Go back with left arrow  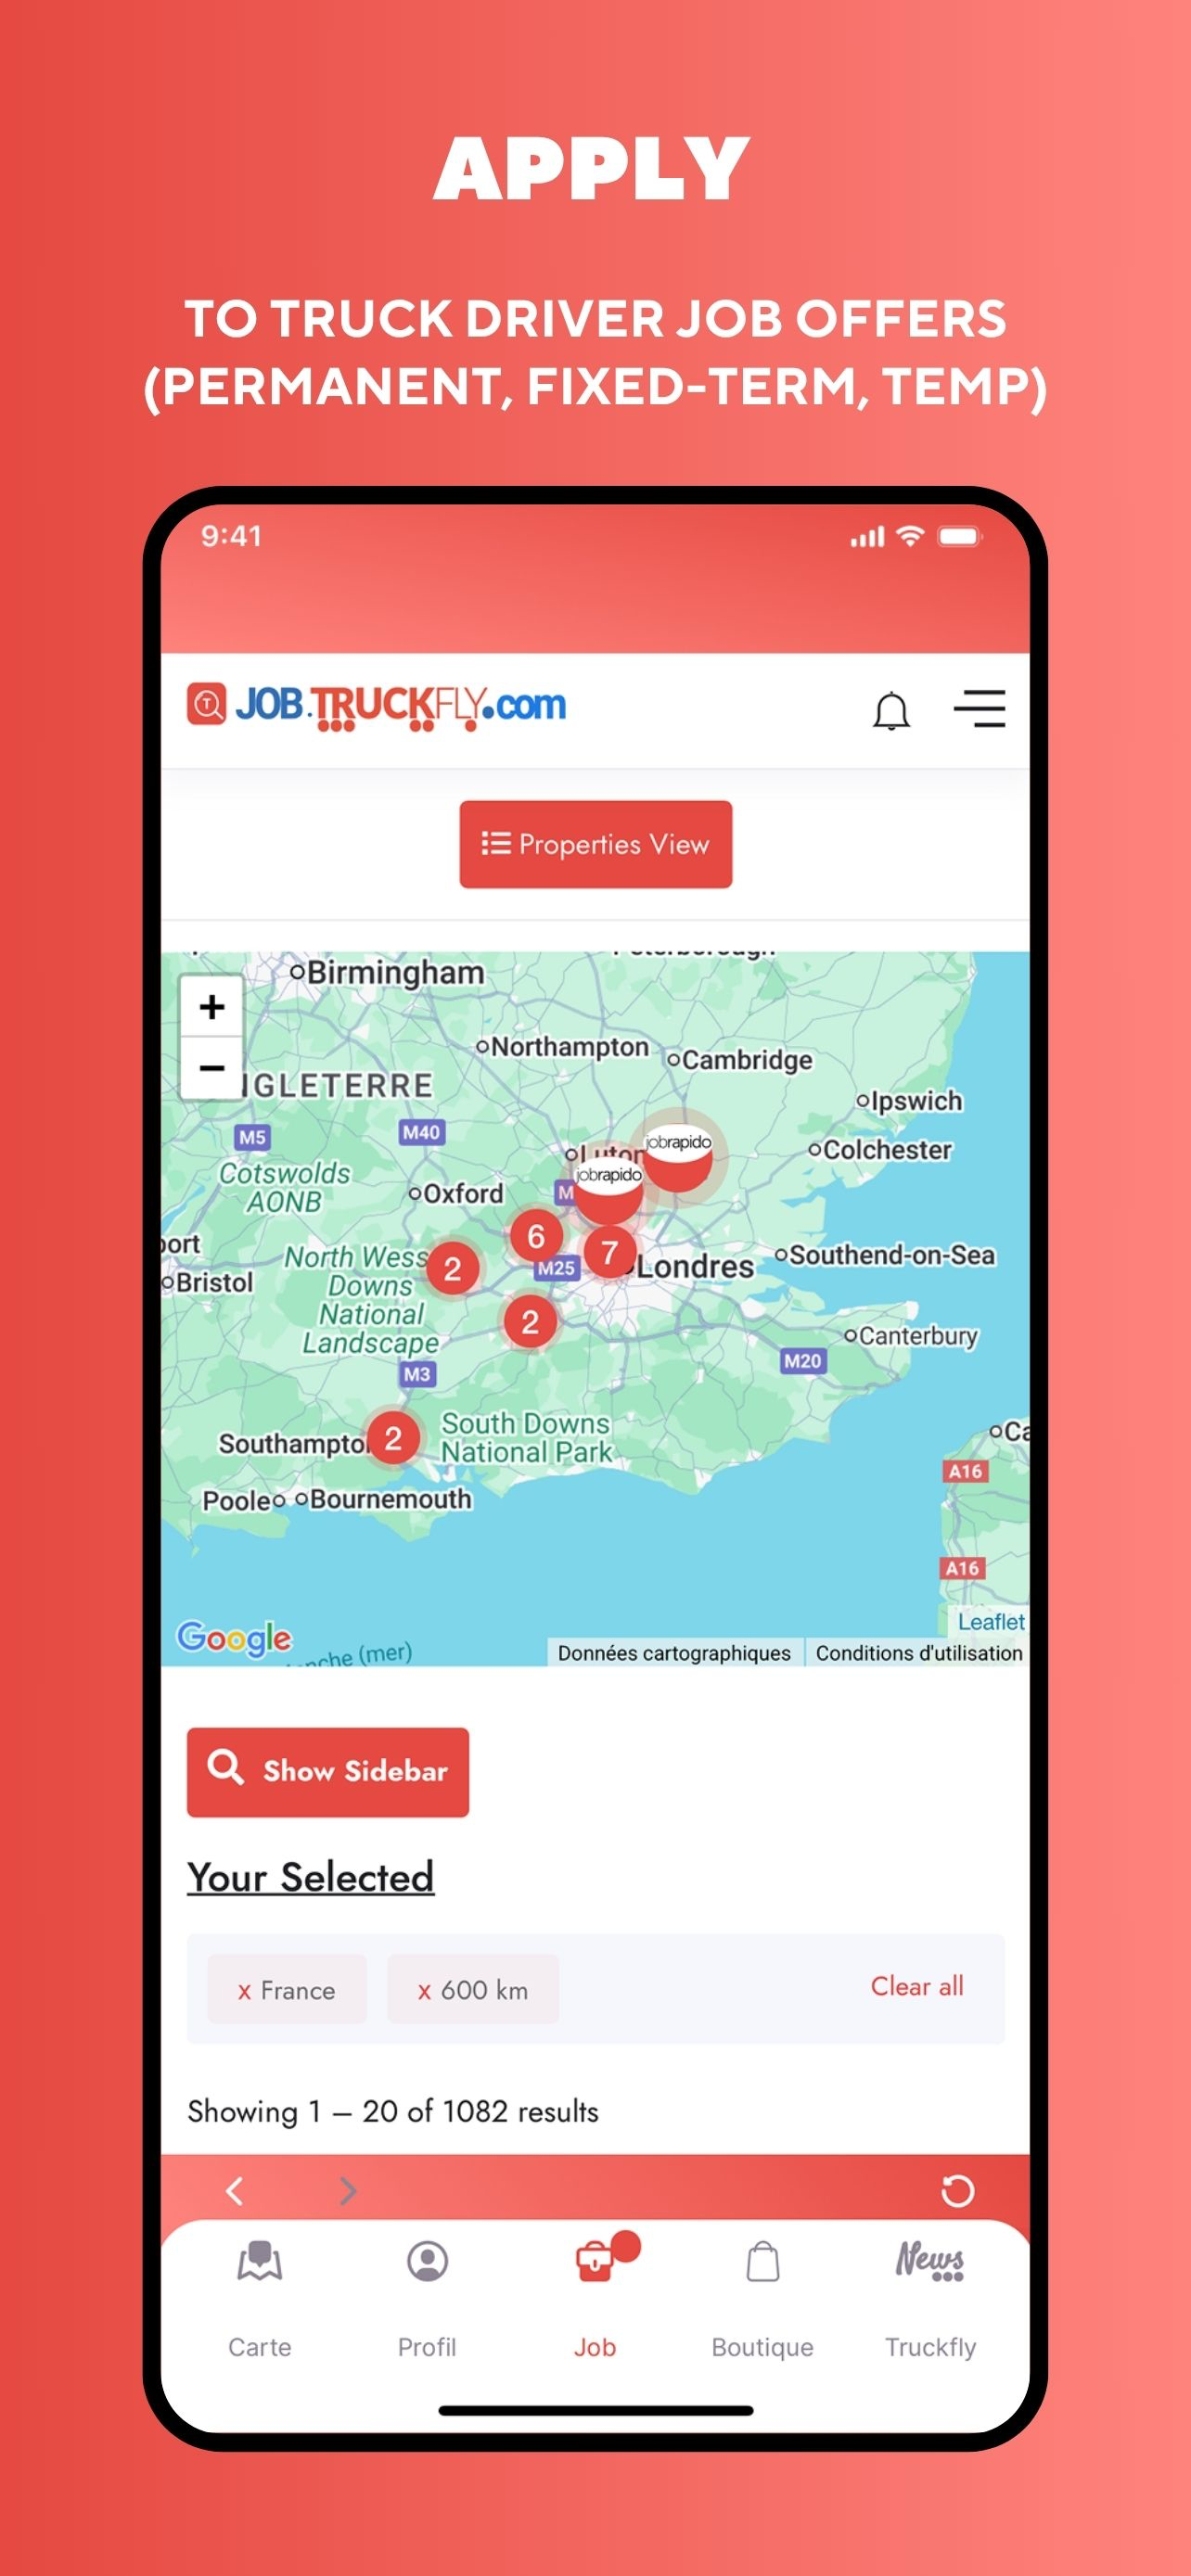click(x=234, y=2190)
